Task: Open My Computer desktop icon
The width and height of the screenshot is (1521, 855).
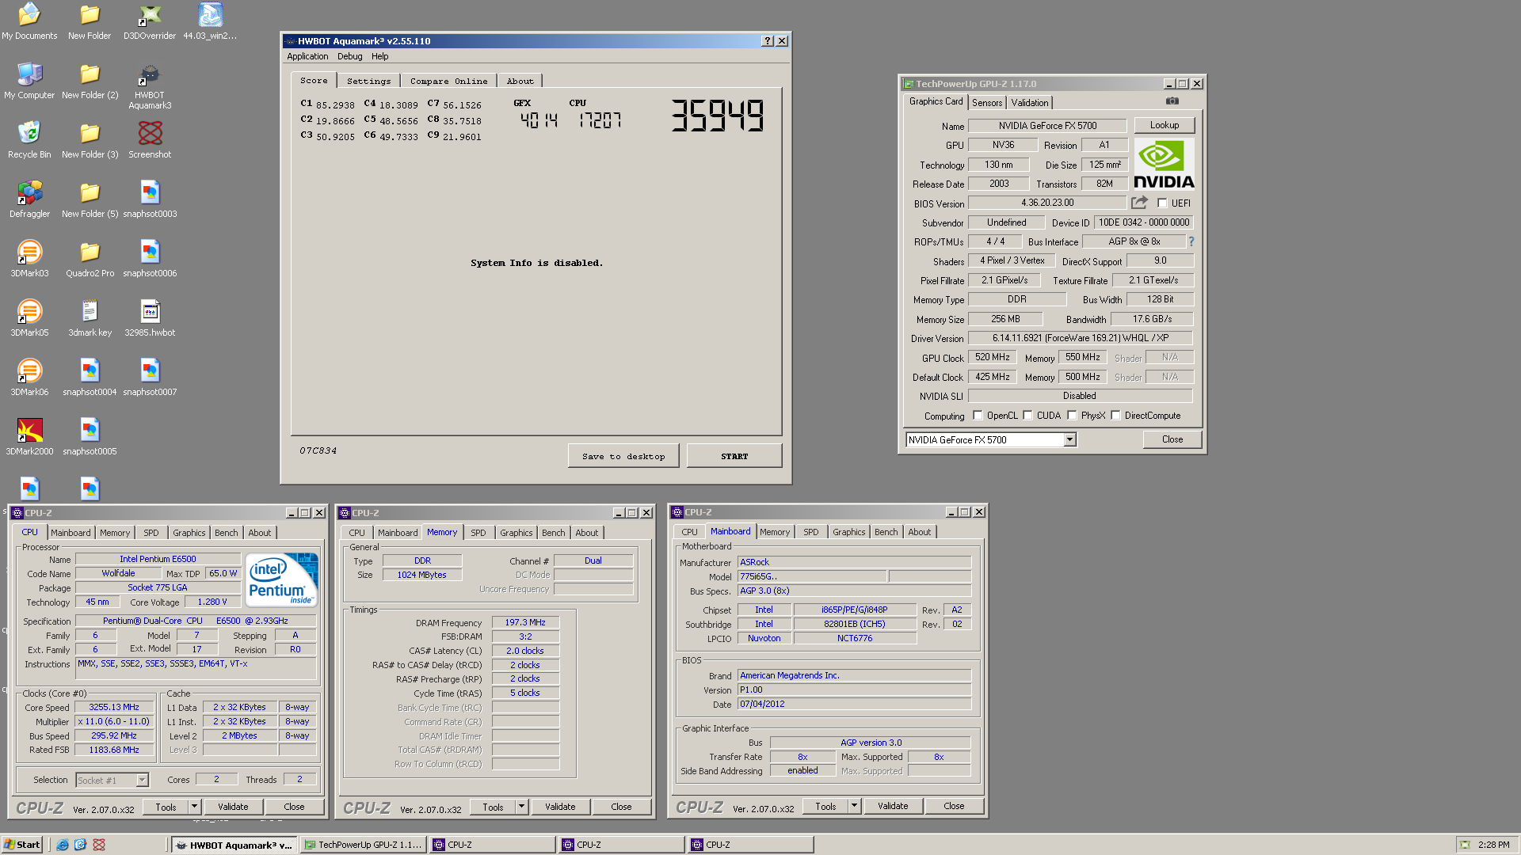Action: click(x=29, y=81)
